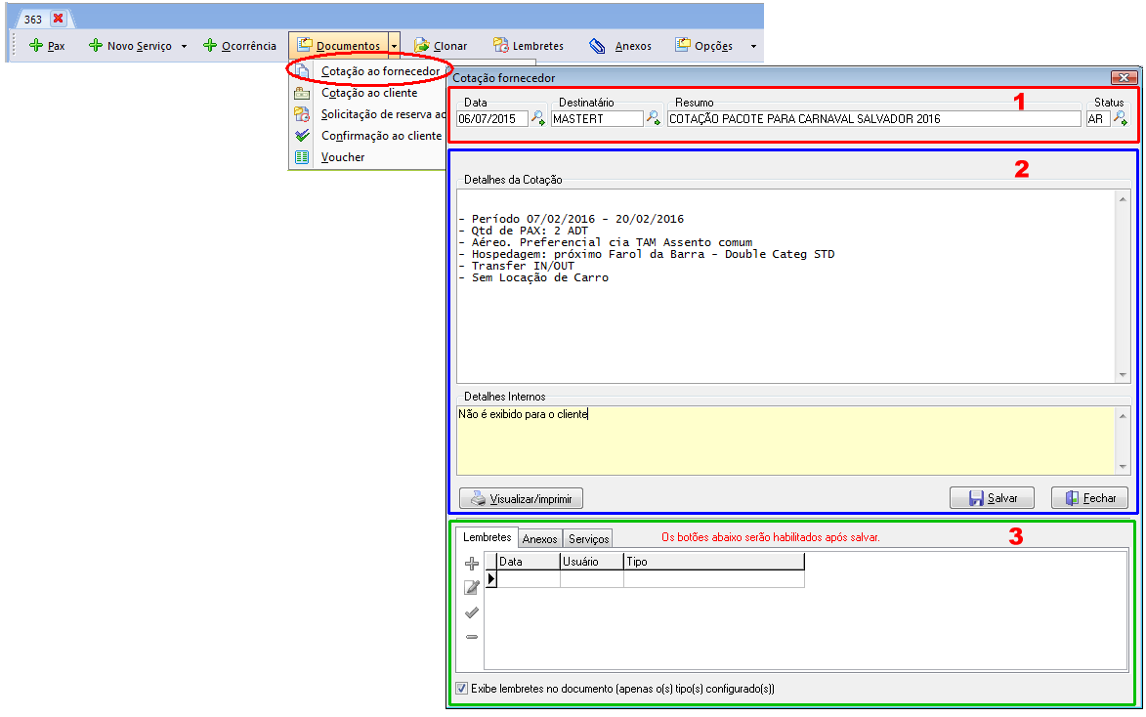Expand the Opções dropdown arrow
This screenshot has width=1146, height=717.
tap(753, 46)
